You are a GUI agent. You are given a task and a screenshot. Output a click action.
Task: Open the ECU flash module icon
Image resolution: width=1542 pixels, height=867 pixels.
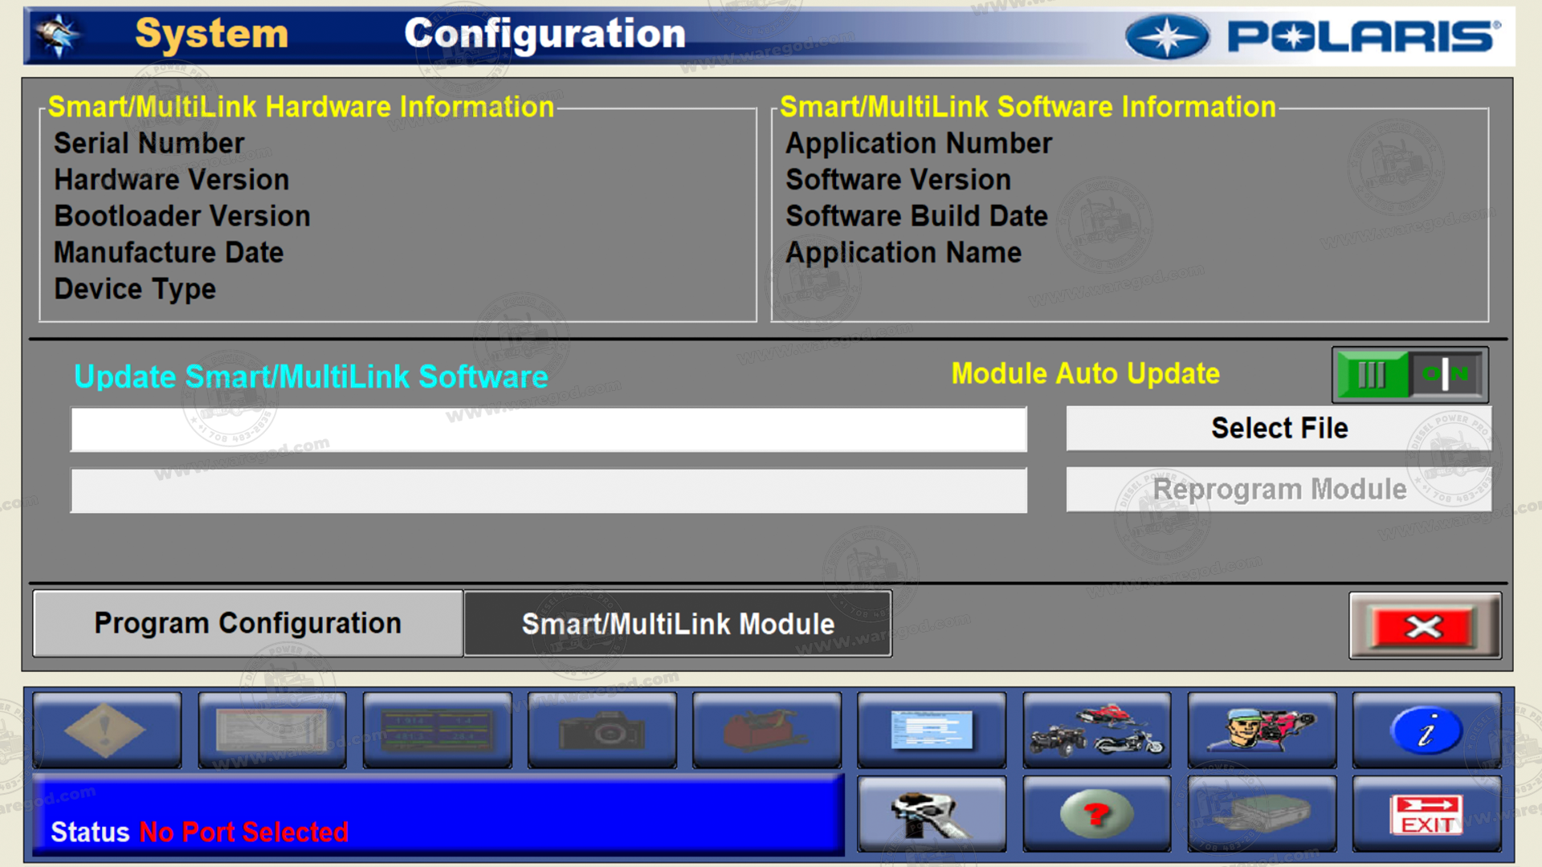pos(1262,813)
